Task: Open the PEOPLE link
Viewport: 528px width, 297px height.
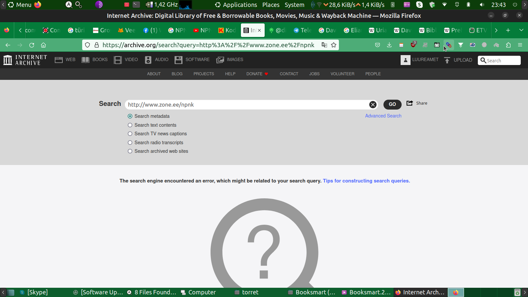Action: [x=373, y=74]
